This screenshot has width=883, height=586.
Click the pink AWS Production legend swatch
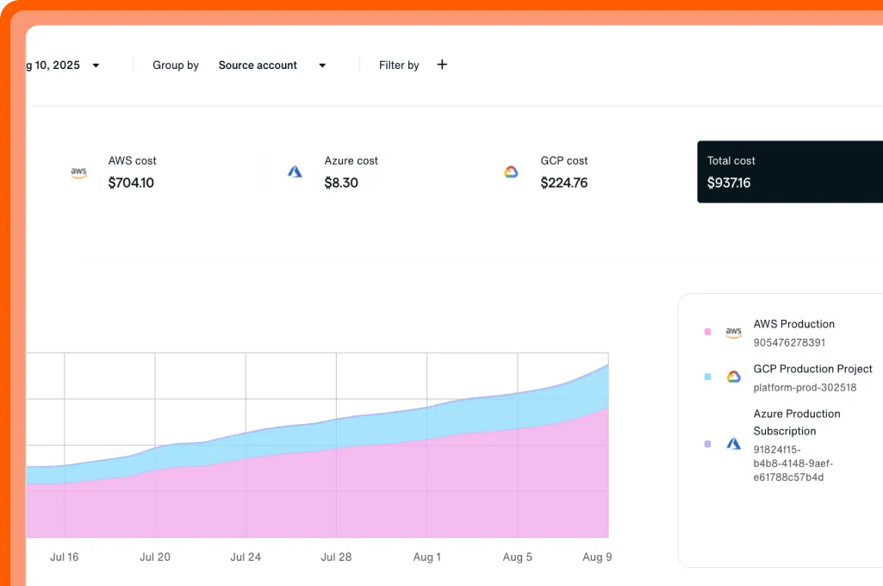(707, 332)
